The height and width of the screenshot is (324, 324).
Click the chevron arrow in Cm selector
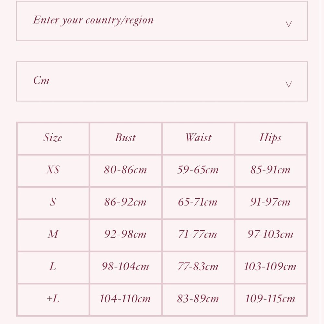pyautogui.click(x=288, y=84)
